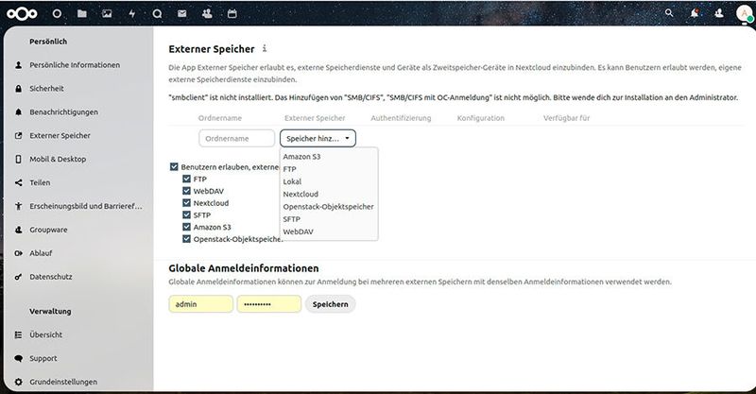Image resolution: width=756 pixels, height=394 pixels.
Task: Uncheck the WebDAV checkbox
Action: tap(186, 191)
